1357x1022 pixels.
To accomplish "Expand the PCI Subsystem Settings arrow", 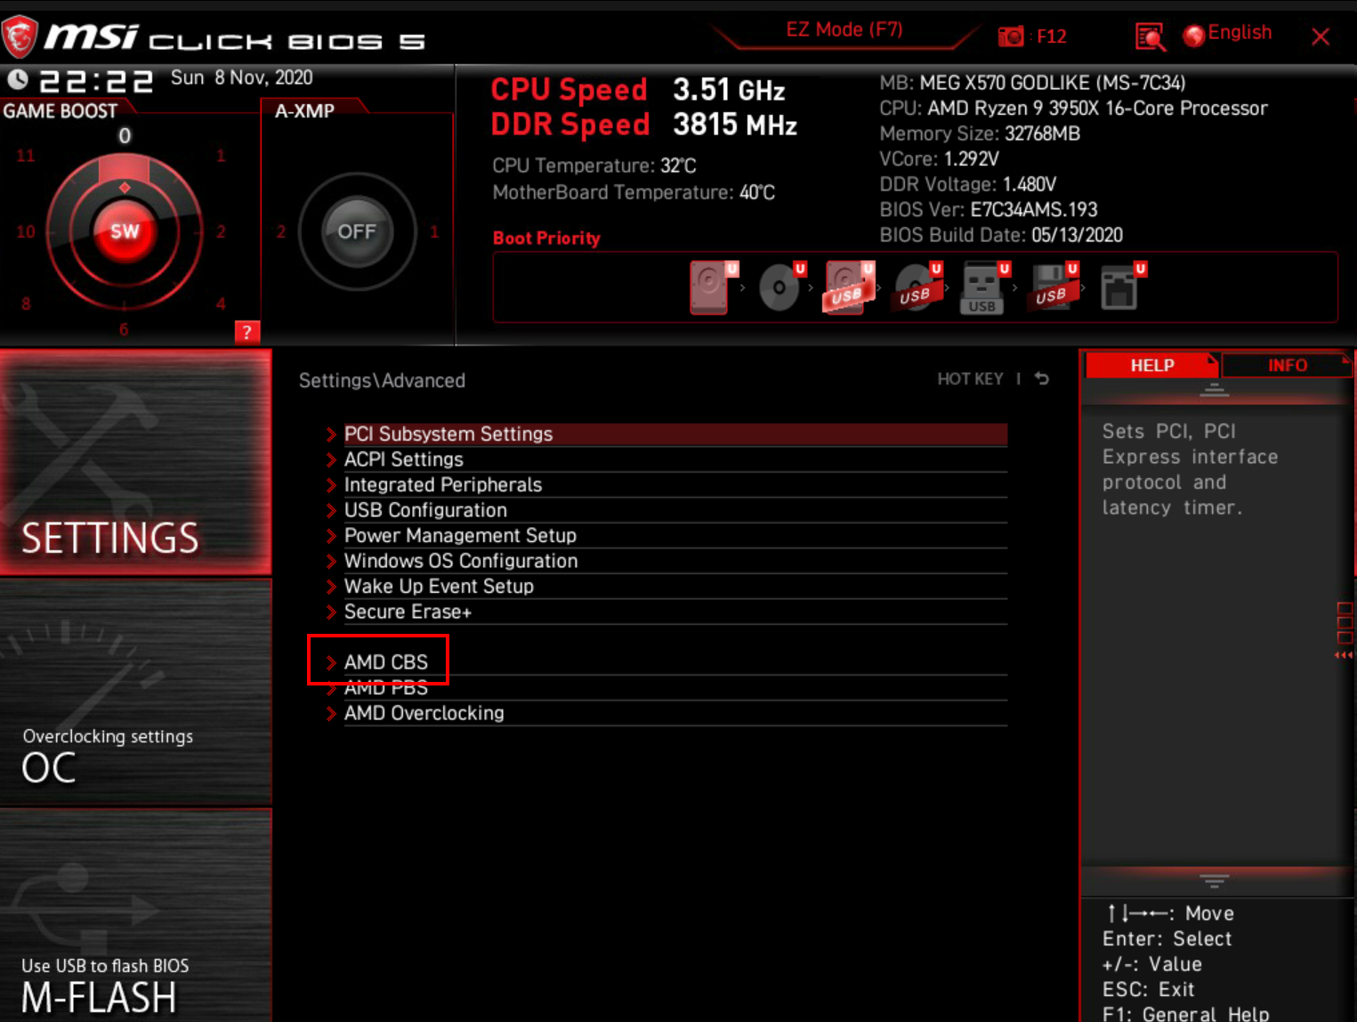I will [x=331, y=434].
